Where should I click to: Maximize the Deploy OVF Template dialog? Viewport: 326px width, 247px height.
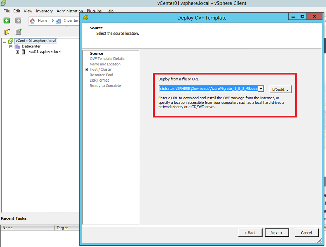[303, 17]
